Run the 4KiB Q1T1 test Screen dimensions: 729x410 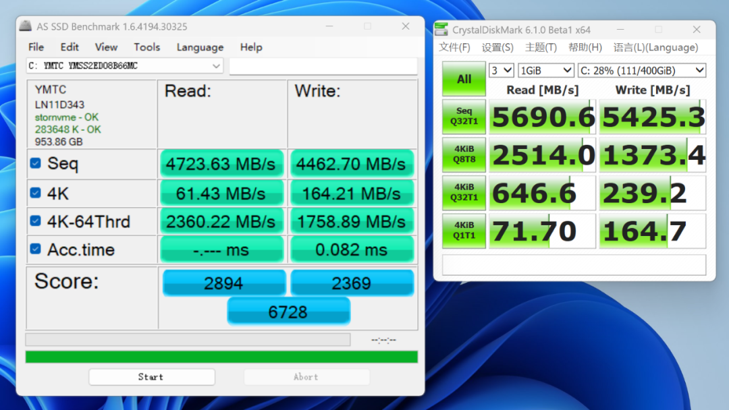point(464,231)
